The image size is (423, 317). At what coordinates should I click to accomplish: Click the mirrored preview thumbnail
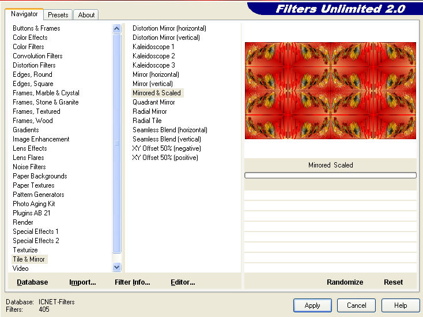(x=330, y=91)
